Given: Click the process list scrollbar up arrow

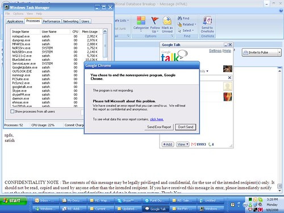Looking at the screenshot, I should pyautogui.click(x=105, y=31).
